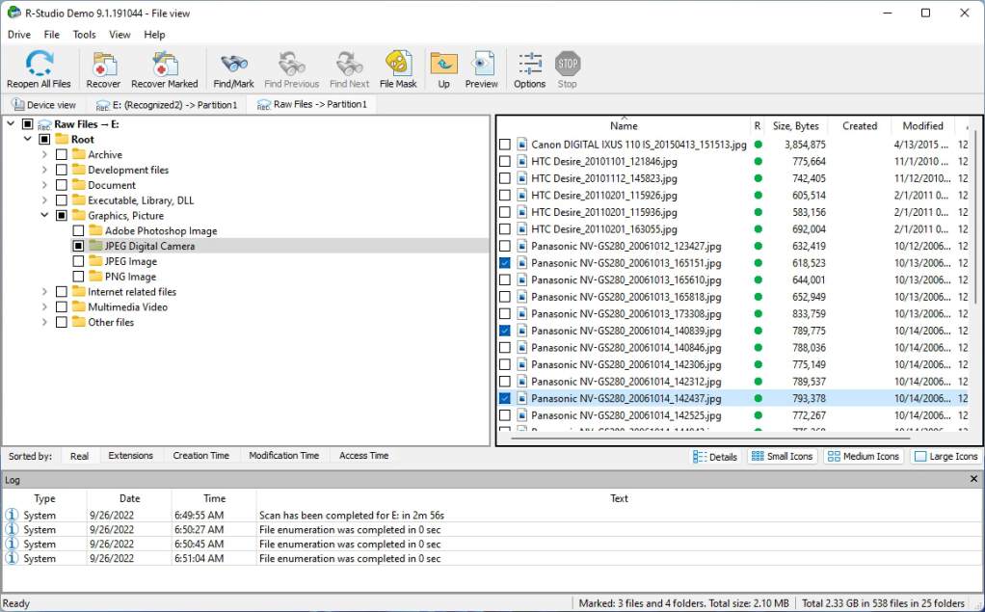Mark the Document folder checkbox

click(x=62, y=185)
